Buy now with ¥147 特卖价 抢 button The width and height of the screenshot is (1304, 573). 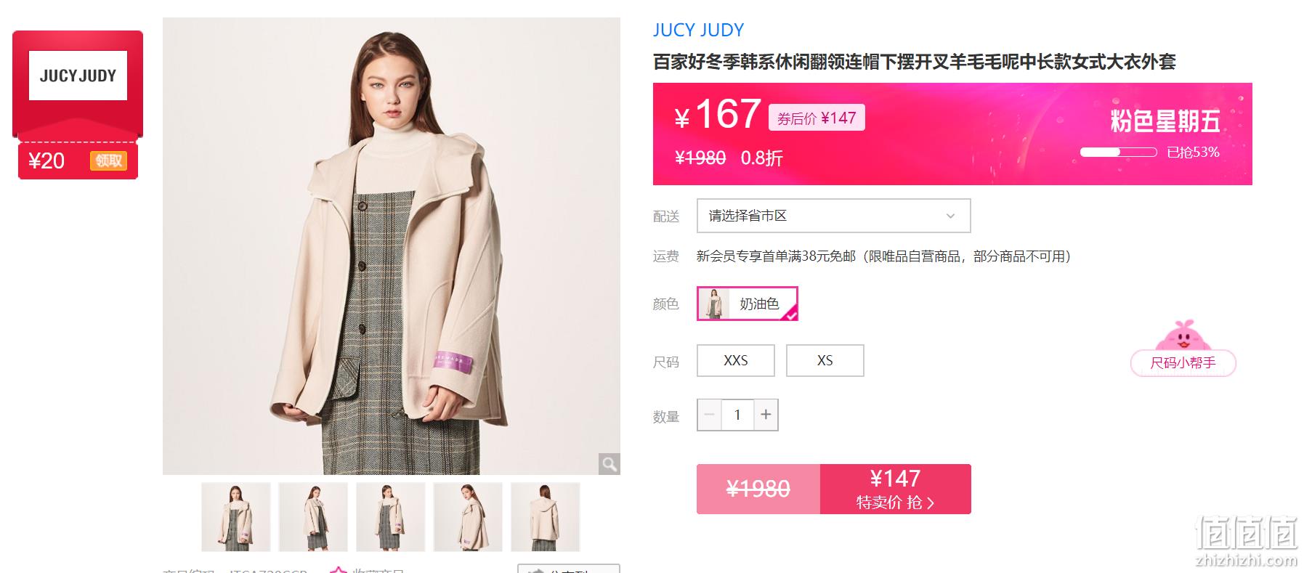(896, 489)
